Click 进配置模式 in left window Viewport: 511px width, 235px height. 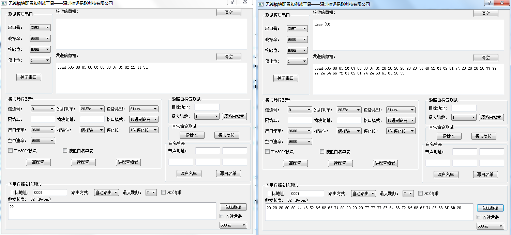point(128,162)
